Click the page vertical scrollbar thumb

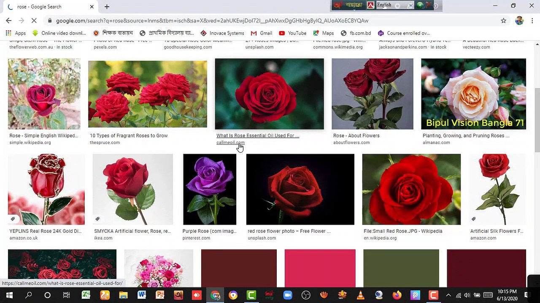(x=537, y=120)
